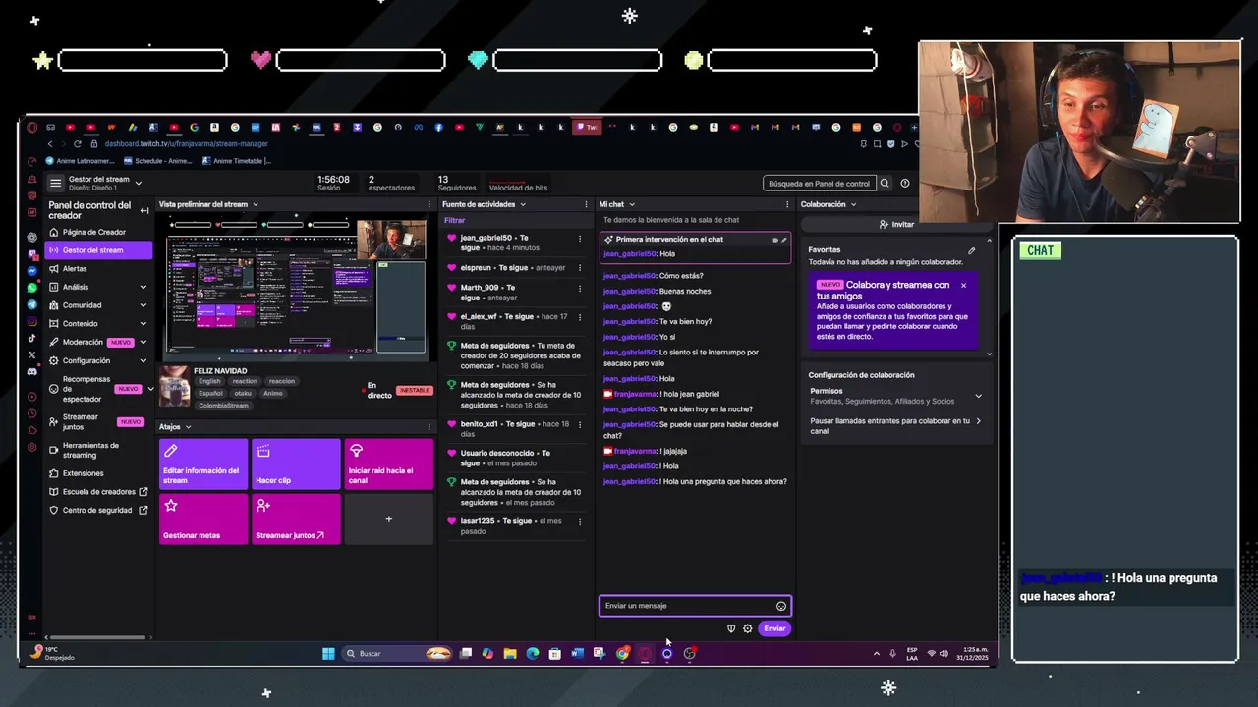Open chat shield moderation icon
This screenshot has height=707, width=1258.
pos(731,628)
